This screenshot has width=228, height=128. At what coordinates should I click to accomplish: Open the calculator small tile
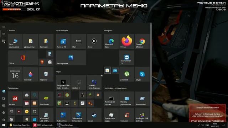50,54
